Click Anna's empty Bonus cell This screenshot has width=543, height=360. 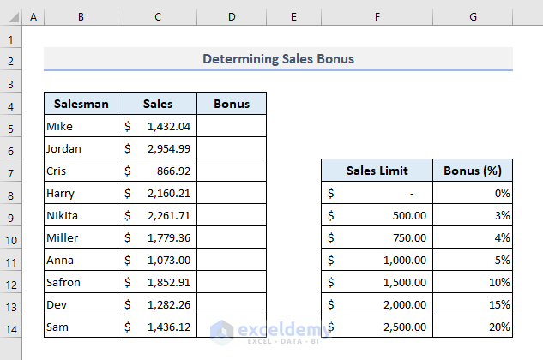pyautogui.click(x=232, y=261)
